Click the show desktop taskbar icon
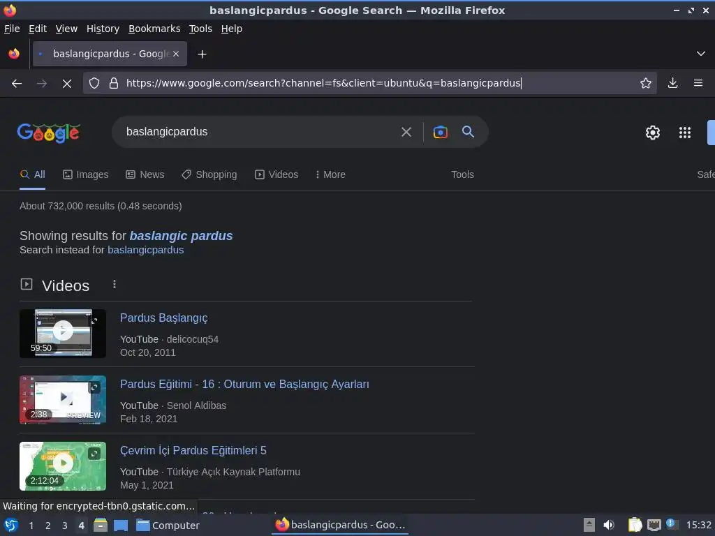 click(x=120, y=525)
